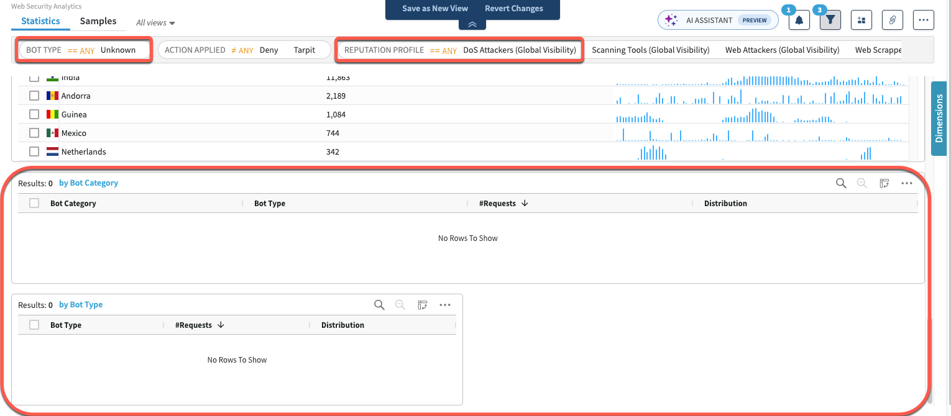Click the notifications bell icon
The height and width of the screenshot is (416, 951).
point(799,20)
